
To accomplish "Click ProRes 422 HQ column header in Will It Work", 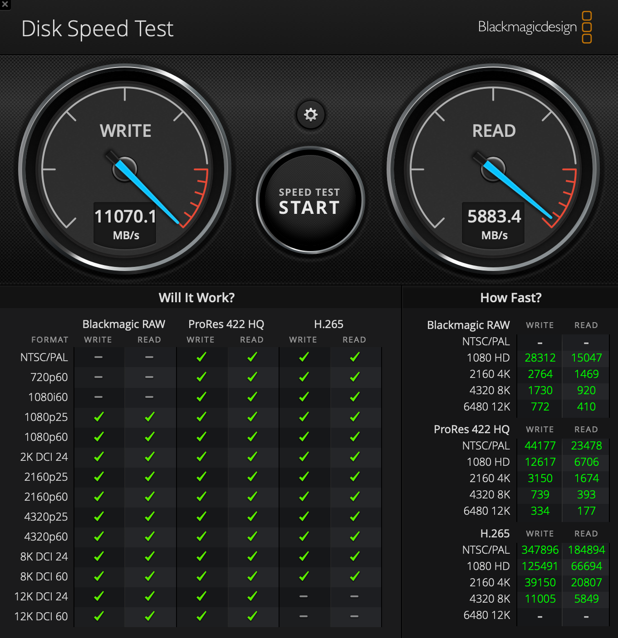I will pos(226,324).
